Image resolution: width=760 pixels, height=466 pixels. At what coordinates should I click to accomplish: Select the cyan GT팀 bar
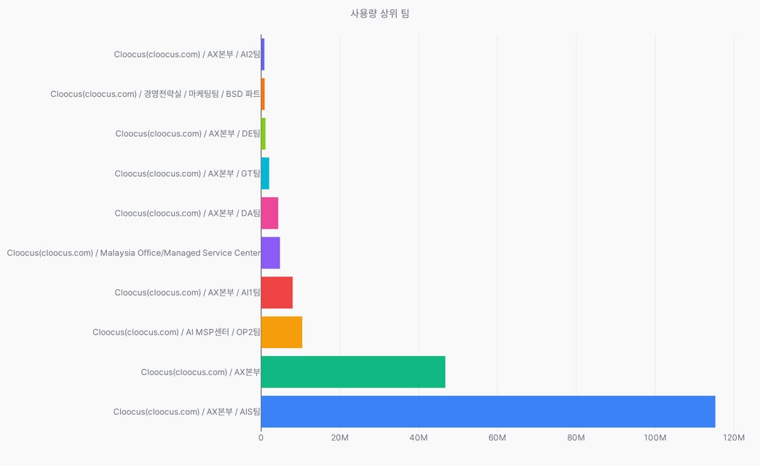(265, 173)
